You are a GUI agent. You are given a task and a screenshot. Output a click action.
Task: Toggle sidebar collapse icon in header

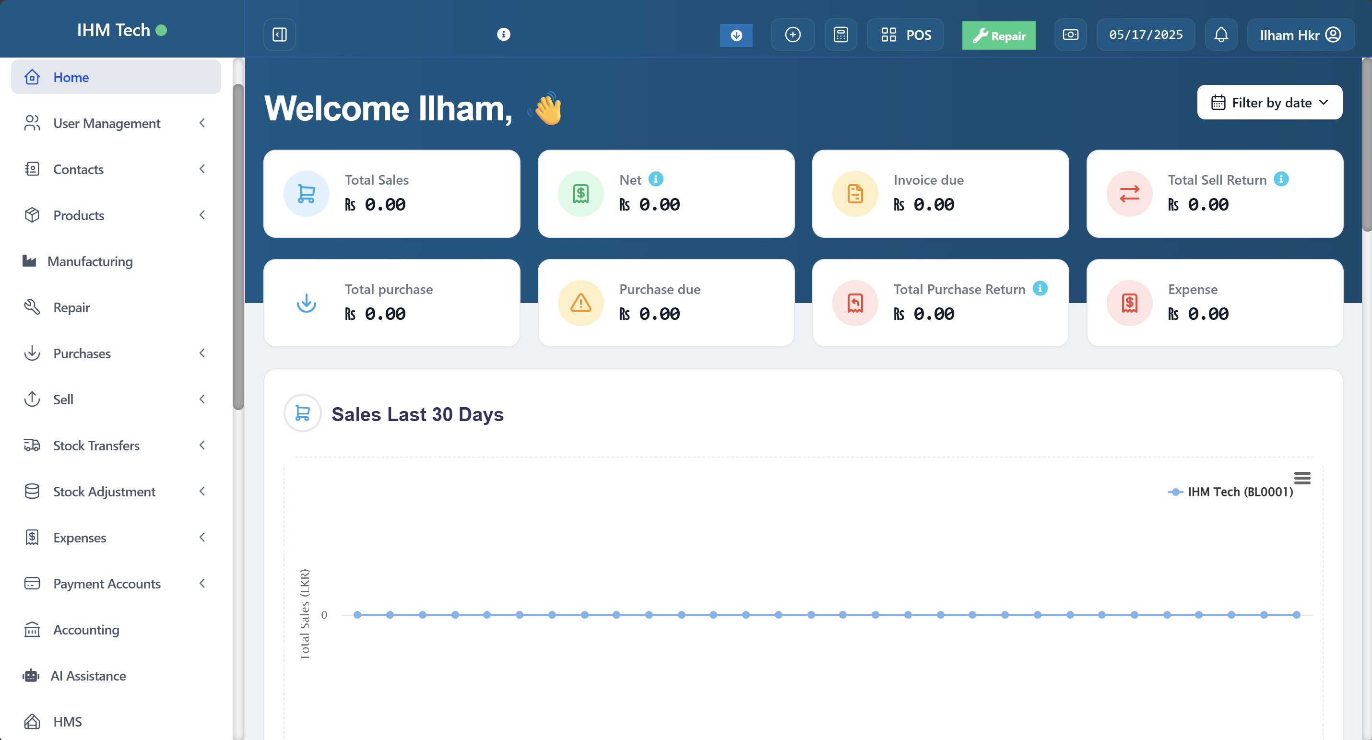click(280, 35)
